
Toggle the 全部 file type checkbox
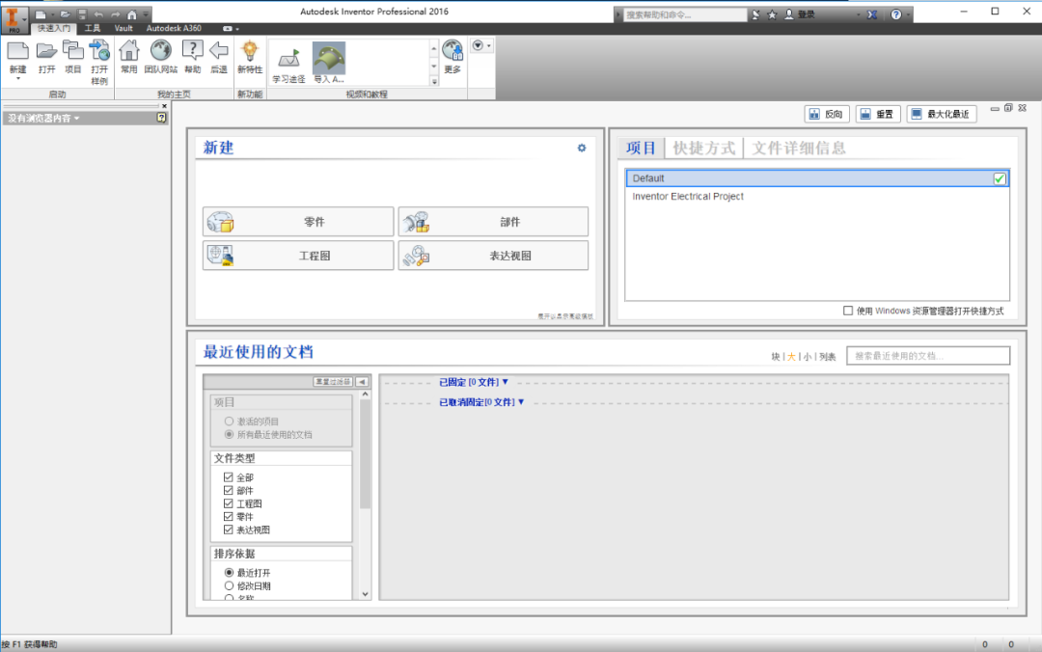(228, 477)
